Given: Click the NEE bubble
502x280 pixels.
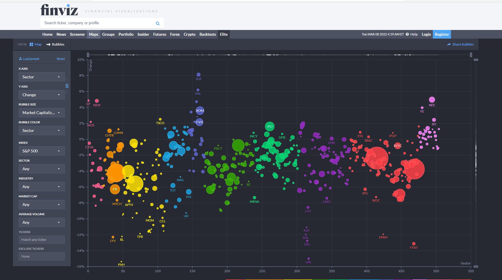Looking at the screenshot, I should (432, 100).
